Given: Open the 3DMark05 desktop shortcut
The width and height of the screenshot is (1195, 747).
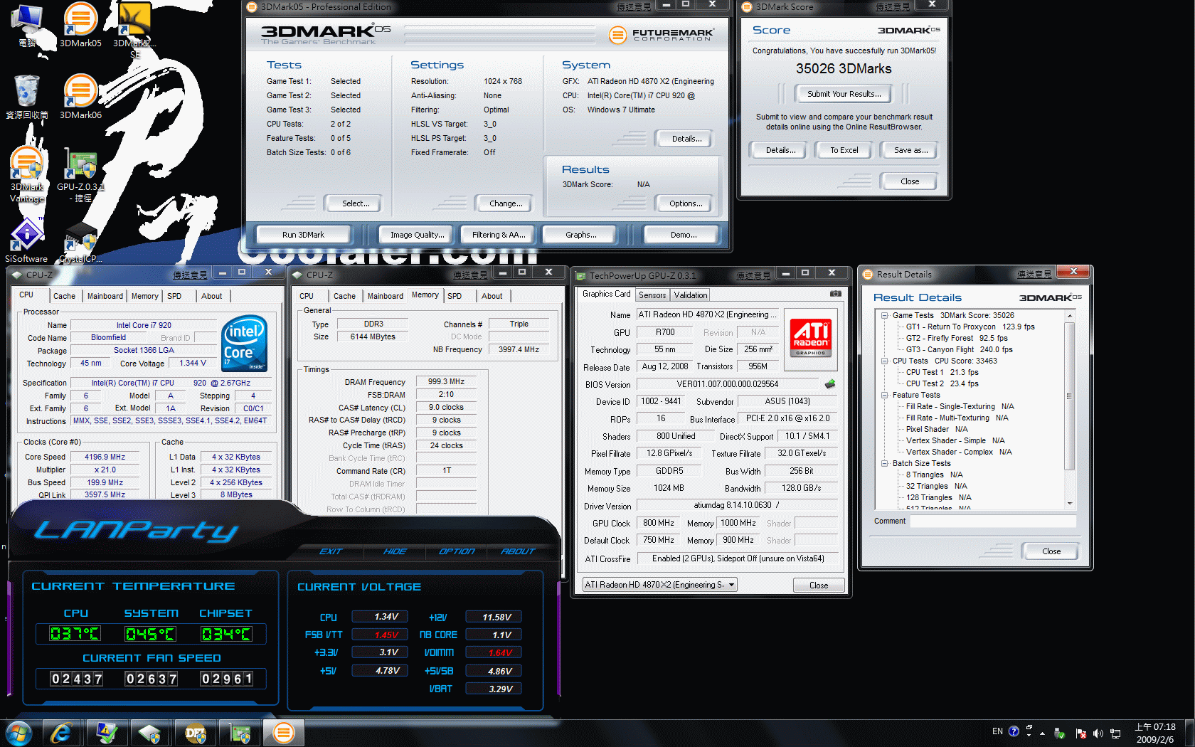Looking at the screenshot, I should 80,26.
